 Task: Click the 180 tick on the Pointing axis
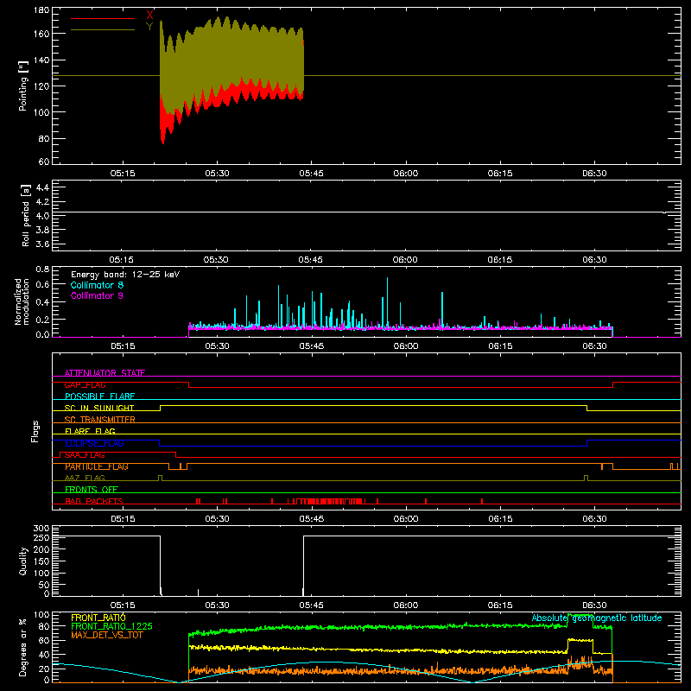click(41, 10)
